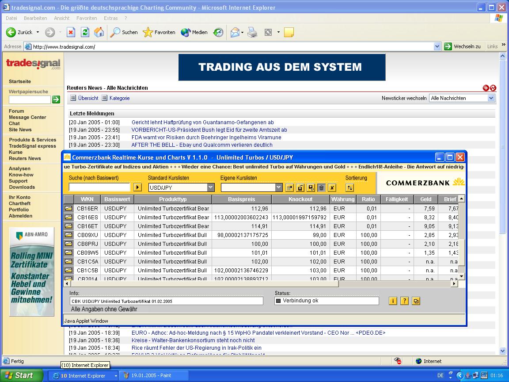Click the save list disk icon
The height and width of the screenshot is (382, 509).
tap(311, 187)
